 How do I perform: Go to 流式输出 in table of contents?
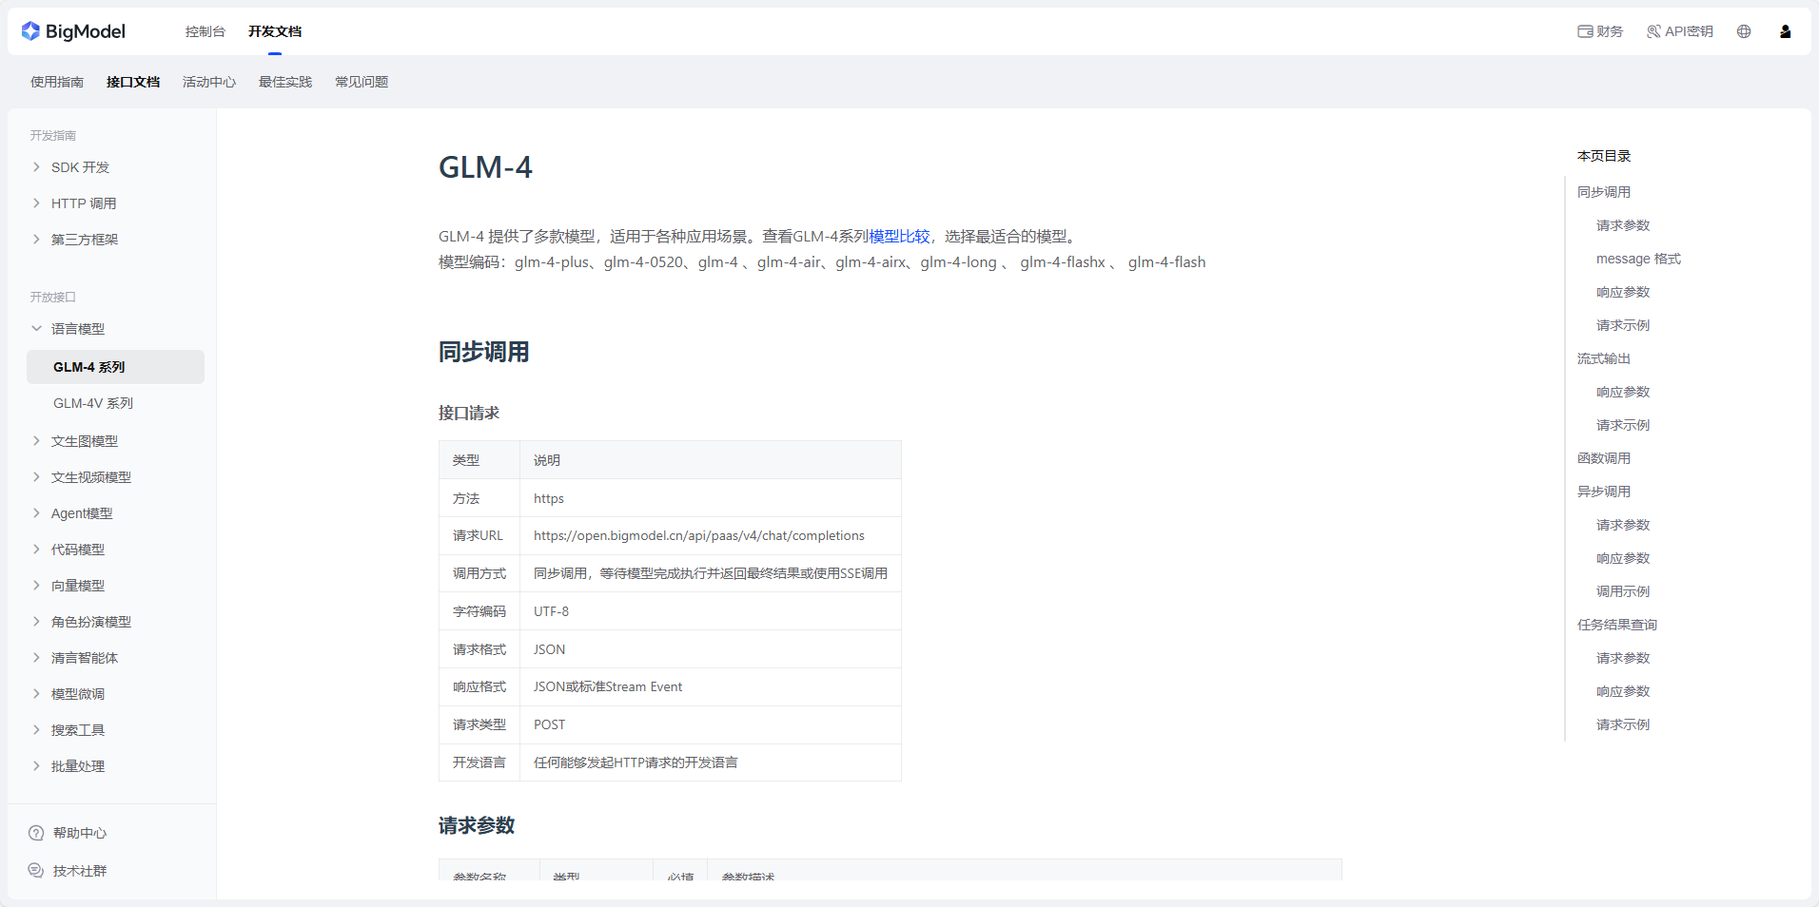[1604, 358]
